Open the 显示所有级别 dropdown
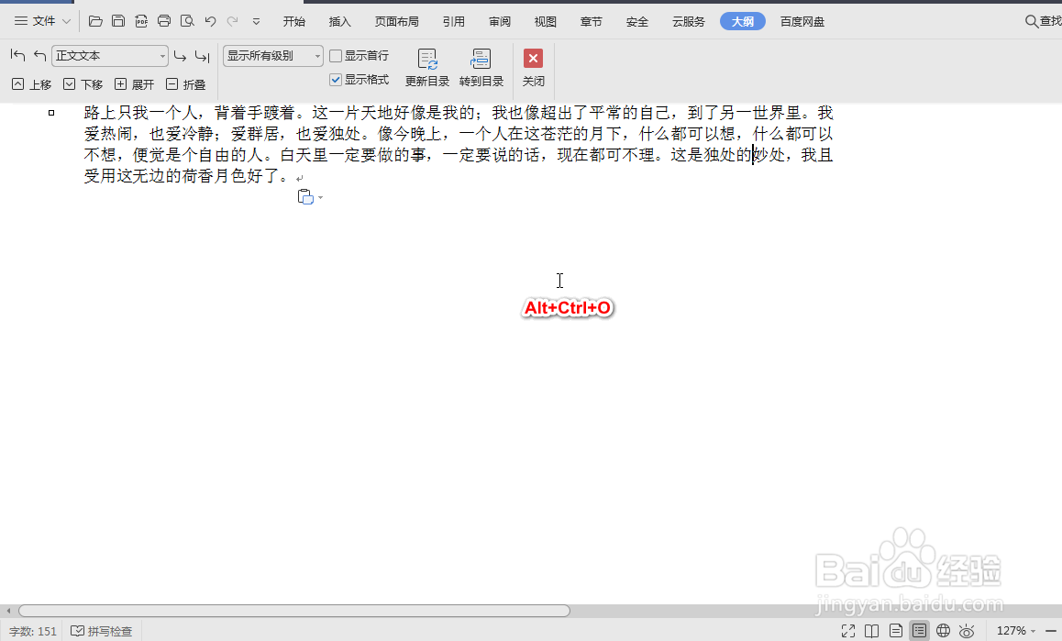The height and width of the screenshot is (641, 1062). click(x=273, y=56)
